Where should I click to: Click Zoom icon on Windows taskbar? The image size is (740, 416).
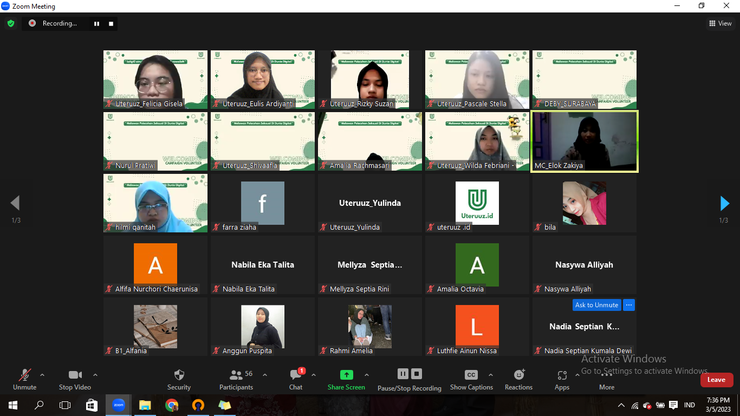118,405
